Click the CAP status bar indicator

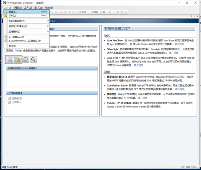(x=182, y=167)
